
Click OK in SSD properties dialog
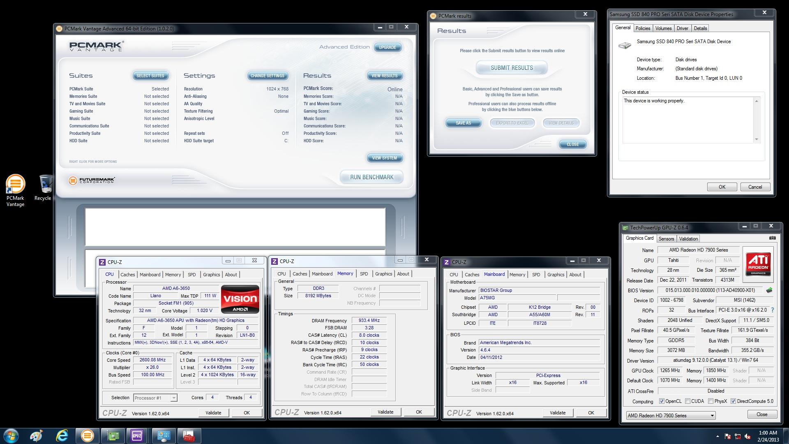tap(722, 187)
